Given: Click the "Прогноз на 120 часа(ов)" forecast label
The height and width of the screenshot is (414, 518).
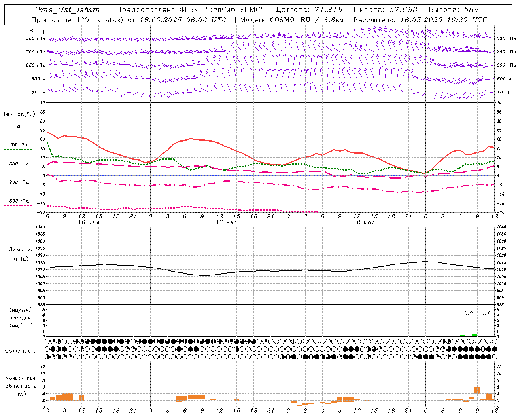Looking at the screenshot, I should point(78,20).
